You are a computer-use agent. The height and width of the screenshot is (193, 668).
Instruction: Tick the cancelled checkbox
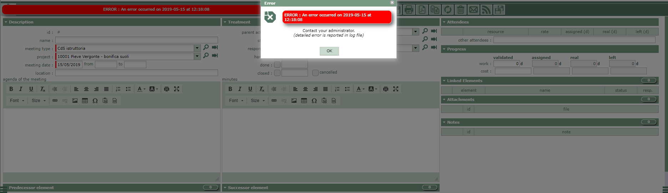tap(315, 73)
